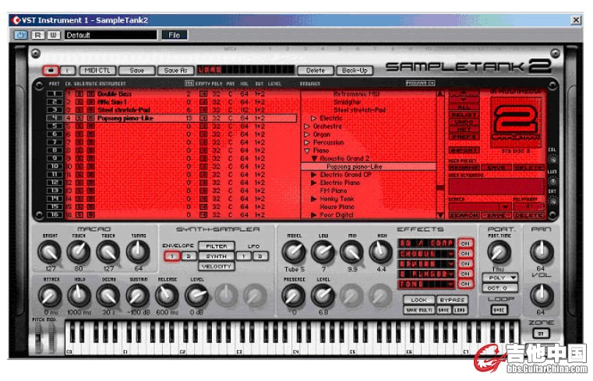Click the SAT knob
This screenshot has width=593, height=381.
click(x=552, y=201)
